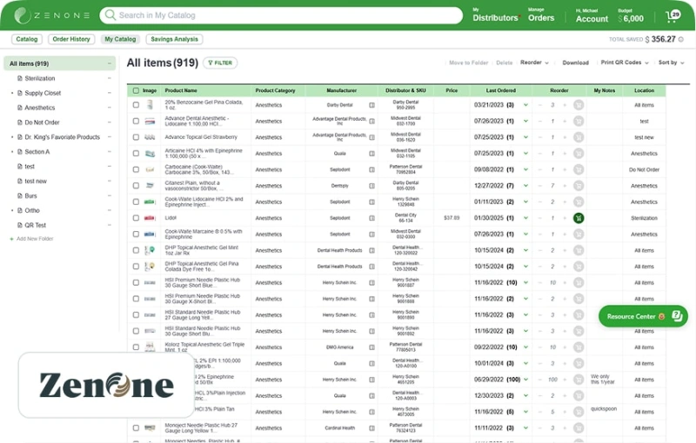The image size is (696, 443).
Task: Open the shopping cart with 29 items
Action: coord(673,17)
